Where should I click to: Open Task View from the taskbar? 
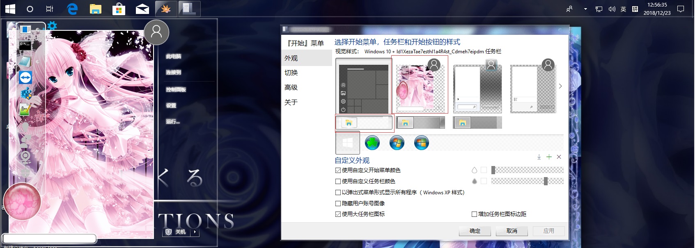pyautogui.click(x=50, y=9)
